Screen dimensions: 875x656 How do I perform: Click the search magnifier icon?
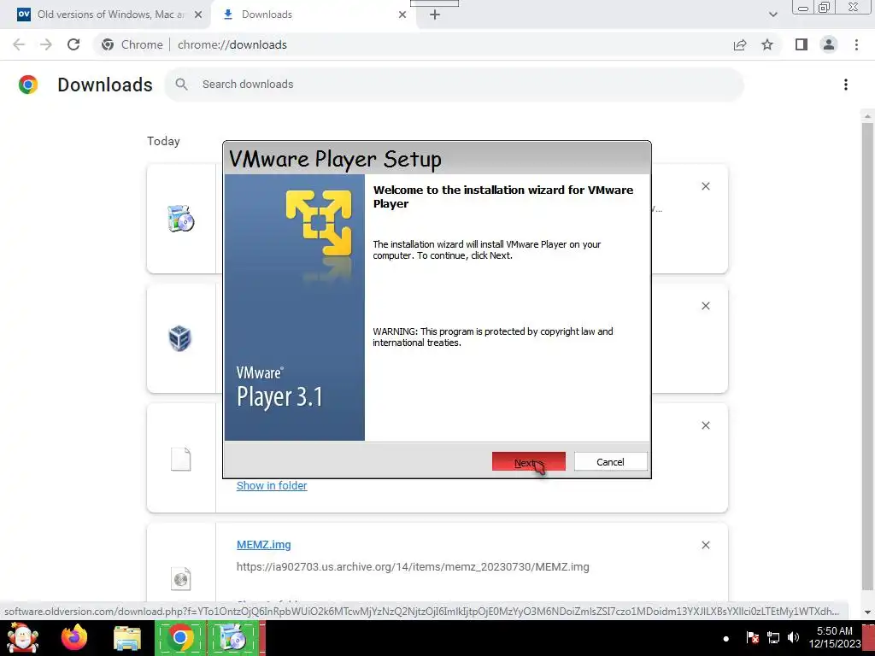pyautogui.click(x=181, y=85)
